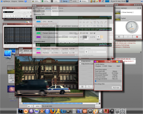Viewport: 143px width, 114px height.
Task: Click the Anuluj button in image window
Action: (x=98, y=106)
